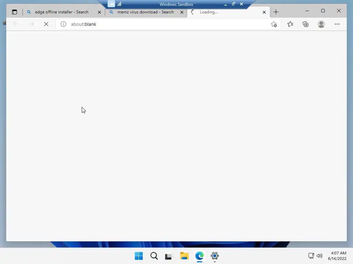The height and width of the screenshot is (264, 353).
Task: Maximize the Edge browser window
Action: click(x=323, y=11)
